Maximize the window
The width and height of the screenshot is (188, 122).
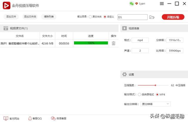pos(177,4)
